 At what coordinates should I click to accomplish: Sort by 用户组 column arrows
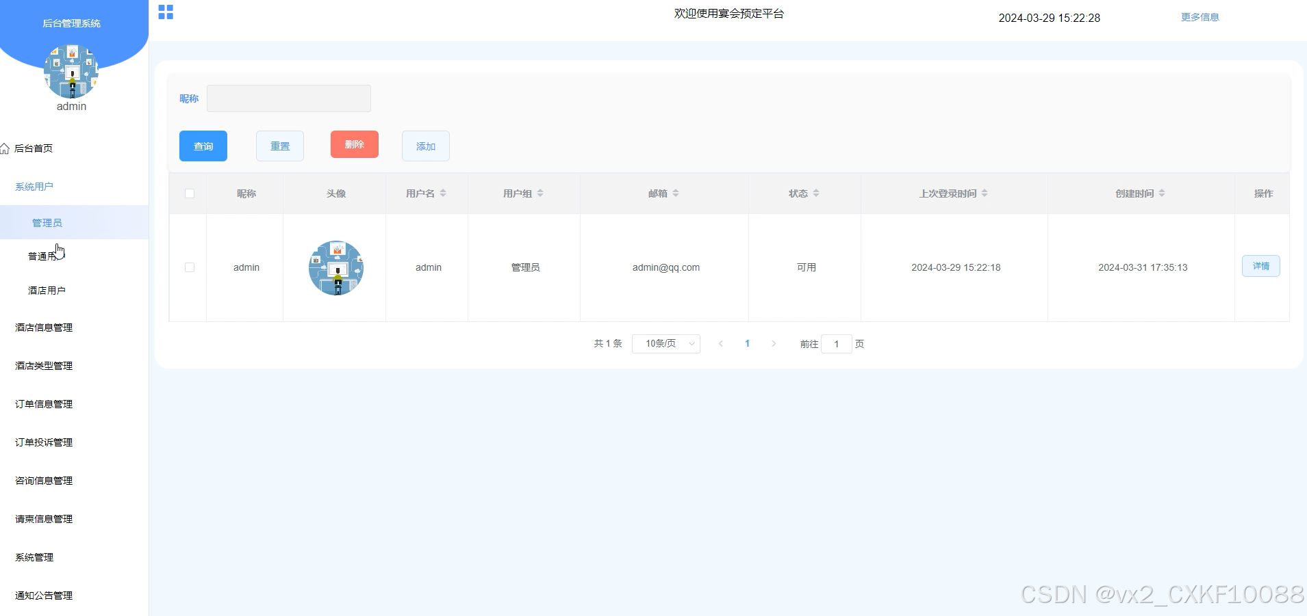click(540, 193)
